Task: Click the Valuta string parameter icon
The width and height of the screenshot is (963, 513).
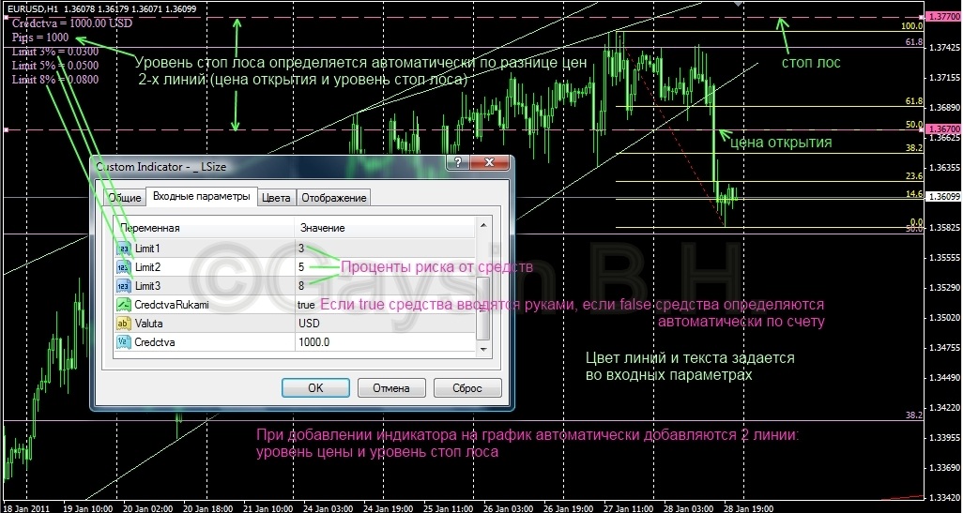Action: pos(124,324)
